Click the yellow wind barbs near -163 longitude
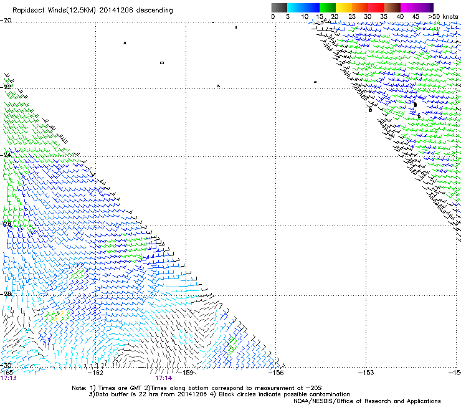 [58, 315]
